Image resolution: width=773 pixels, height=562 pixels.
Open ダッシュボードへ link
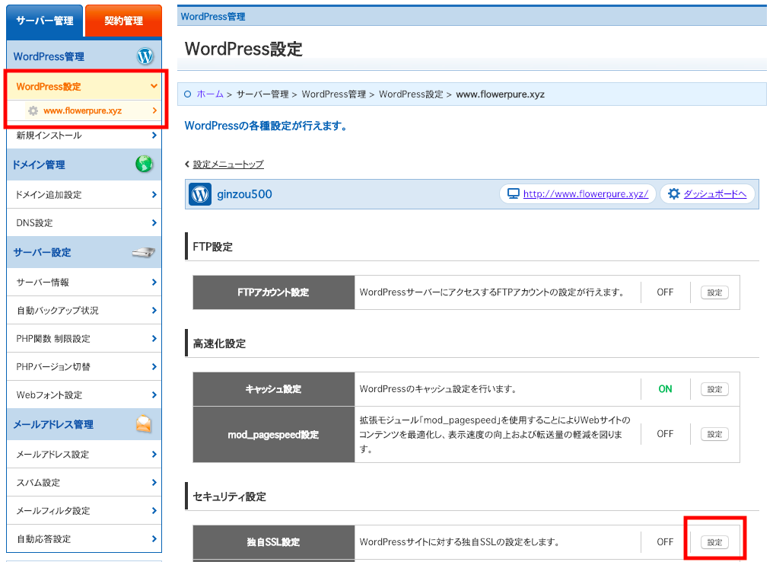715,194
